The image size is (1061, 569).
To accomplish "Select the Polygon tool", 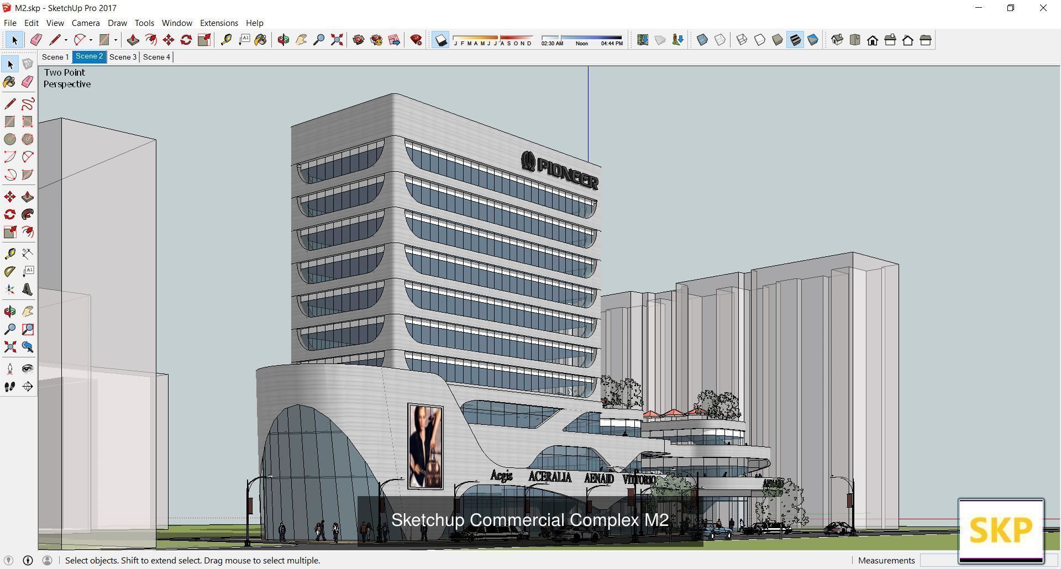I will pos(28,139).
